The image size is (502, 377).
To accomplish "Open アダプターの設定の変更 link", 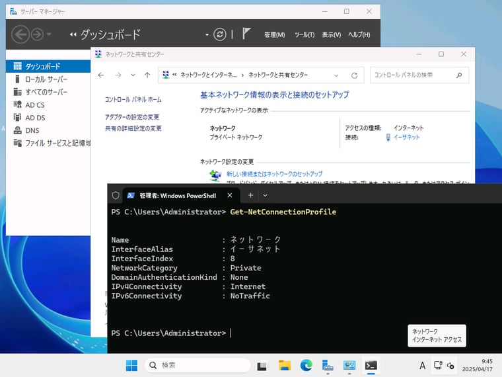I will click(131, 117).
